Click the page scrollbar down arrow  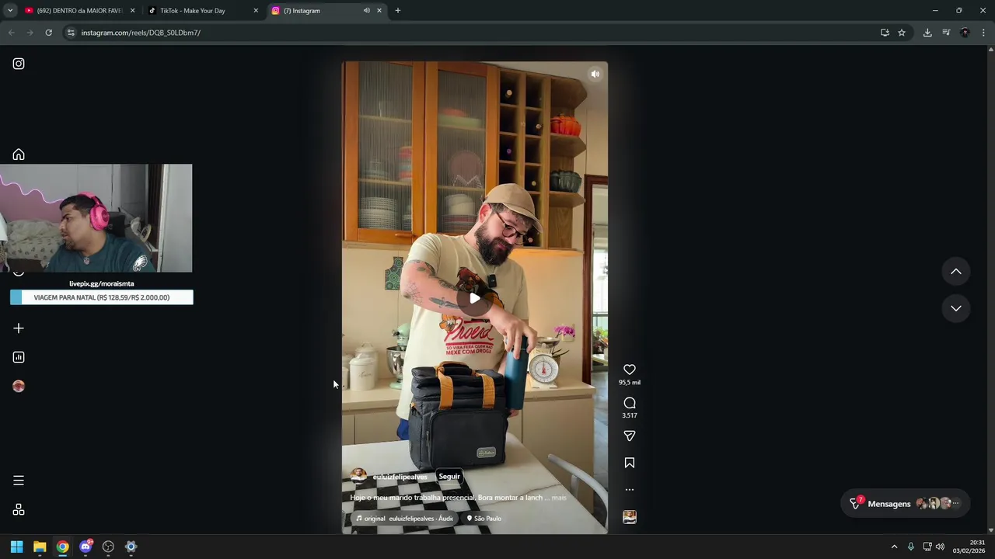990,529
